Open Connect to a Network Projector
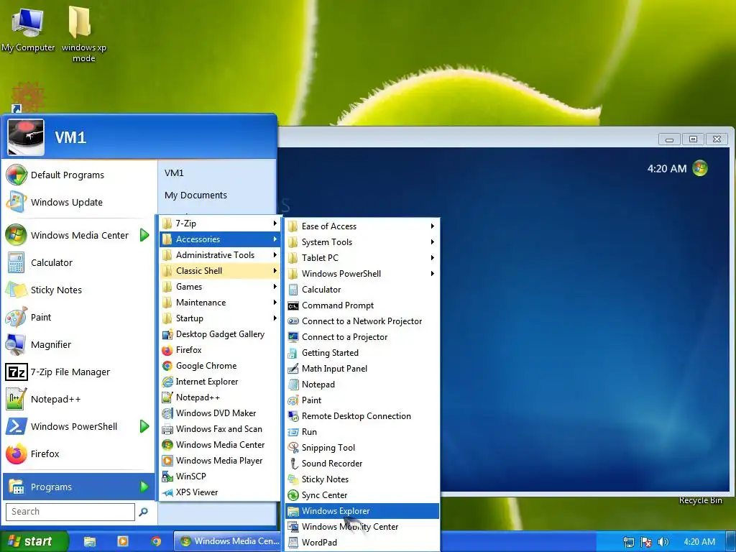The width and height of the screenshot is (736, 552). point(362,321)
